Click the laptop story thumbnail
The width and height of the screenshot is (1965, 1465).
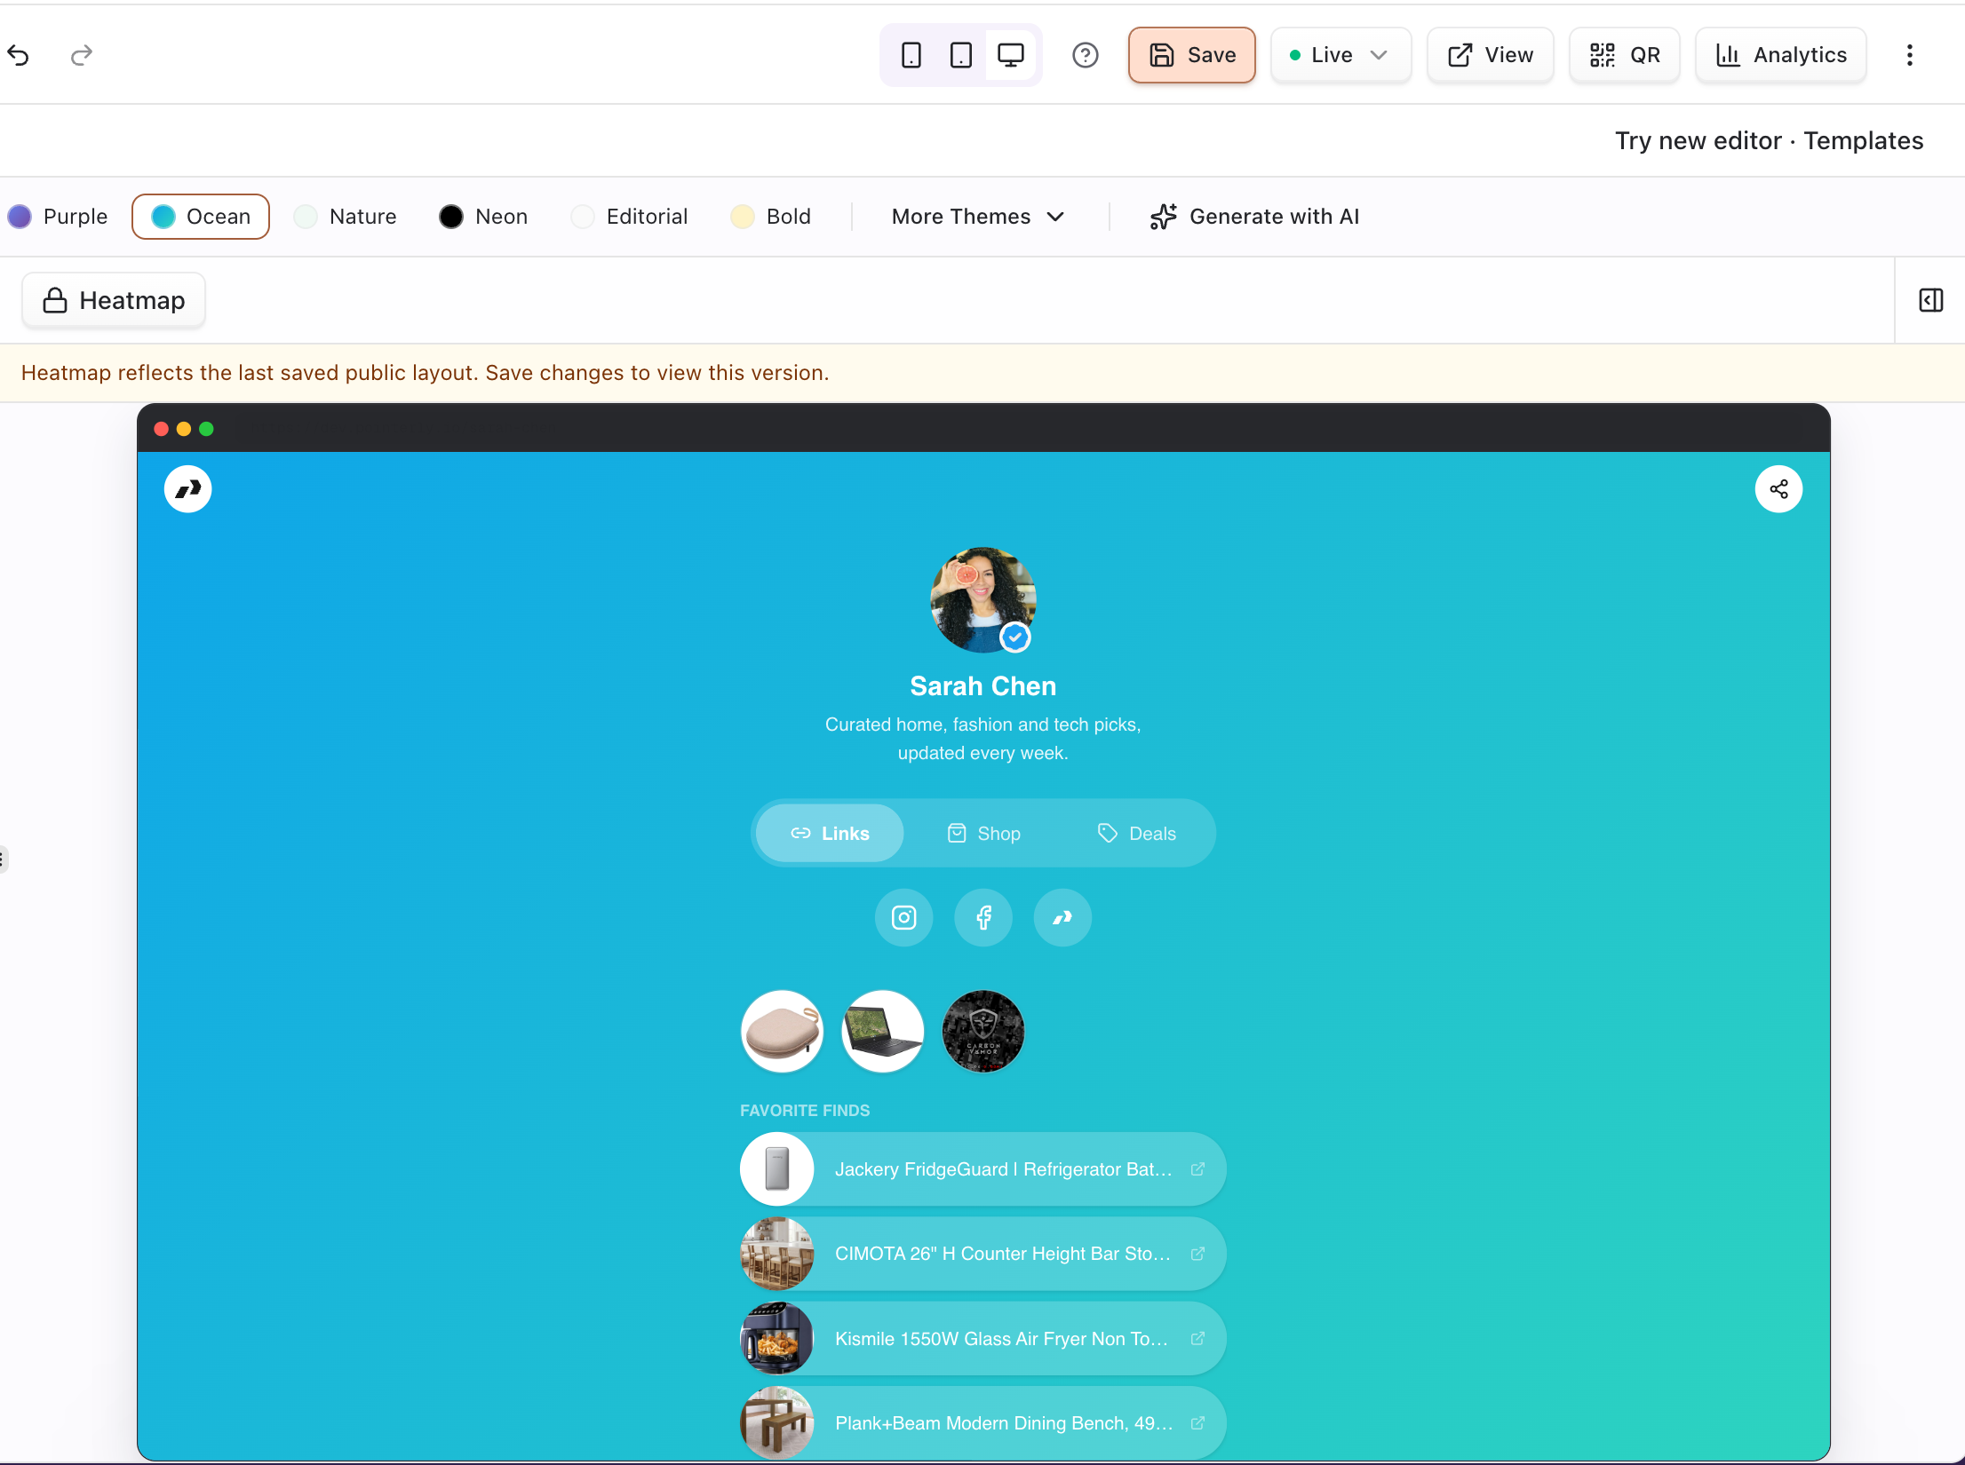pos(882,1031)
